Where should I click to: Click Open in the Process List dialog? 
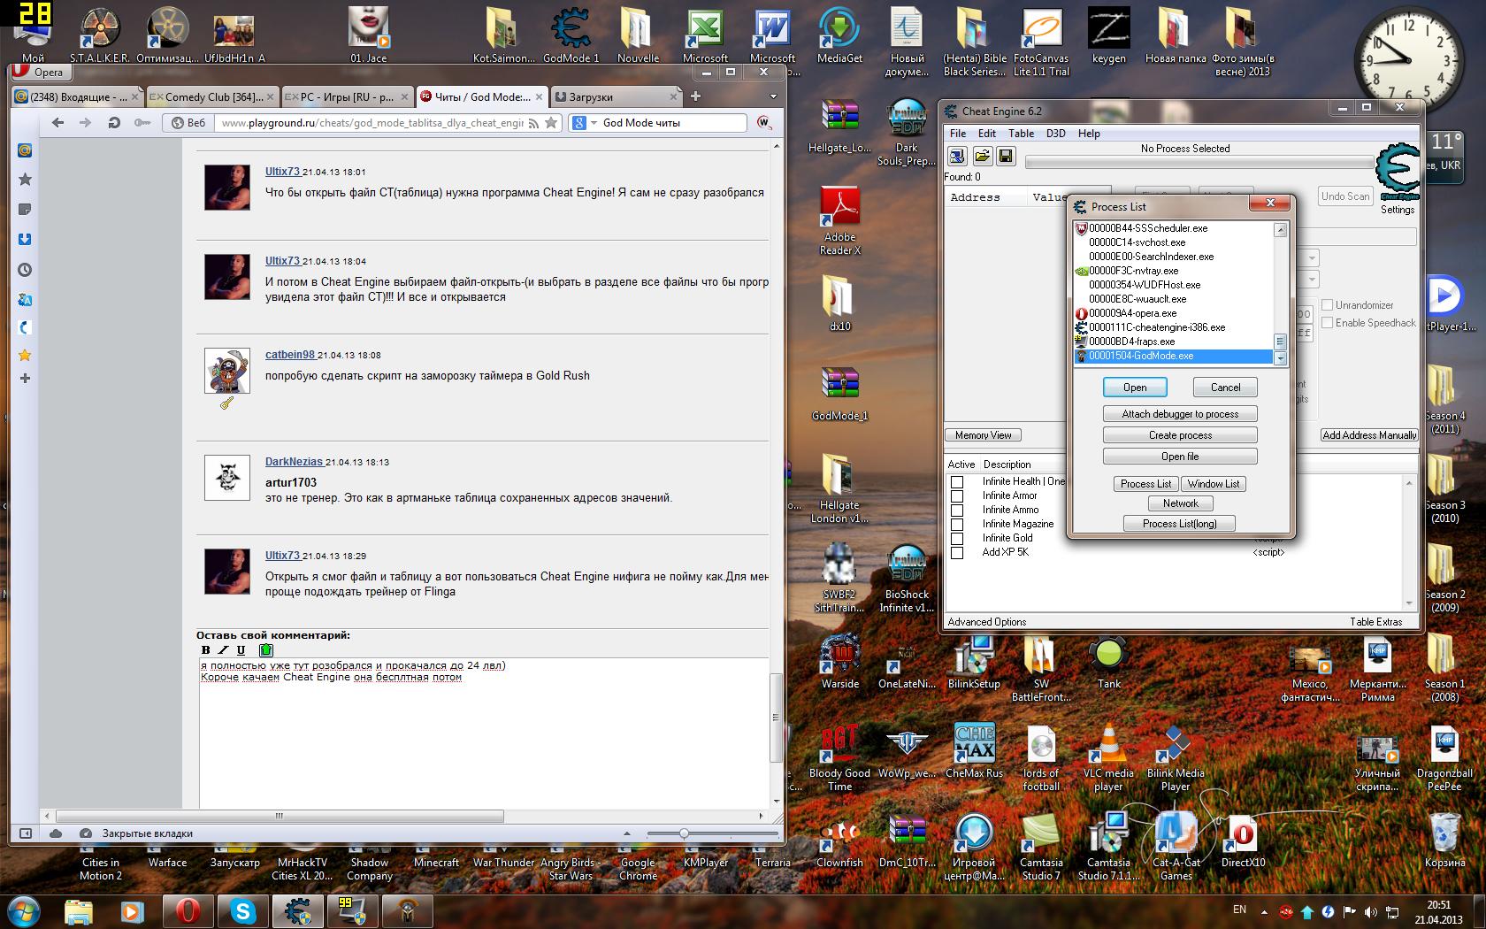click(1135, 388)
